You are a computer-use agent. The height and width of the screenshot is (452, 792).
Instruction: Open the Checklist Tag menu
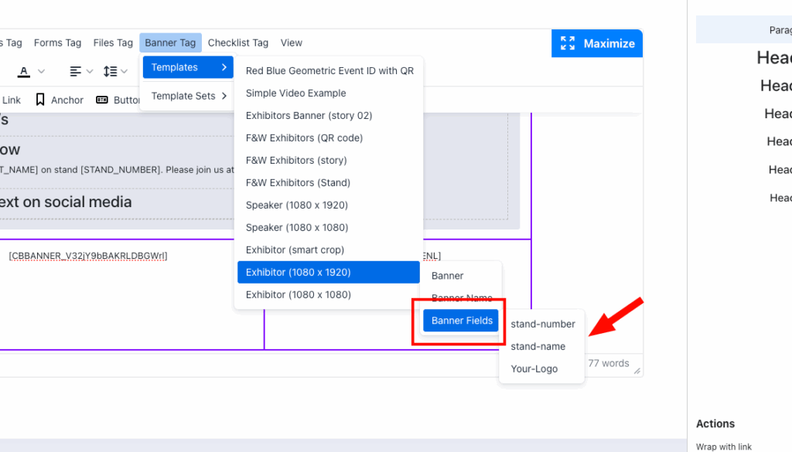(237, 42)
